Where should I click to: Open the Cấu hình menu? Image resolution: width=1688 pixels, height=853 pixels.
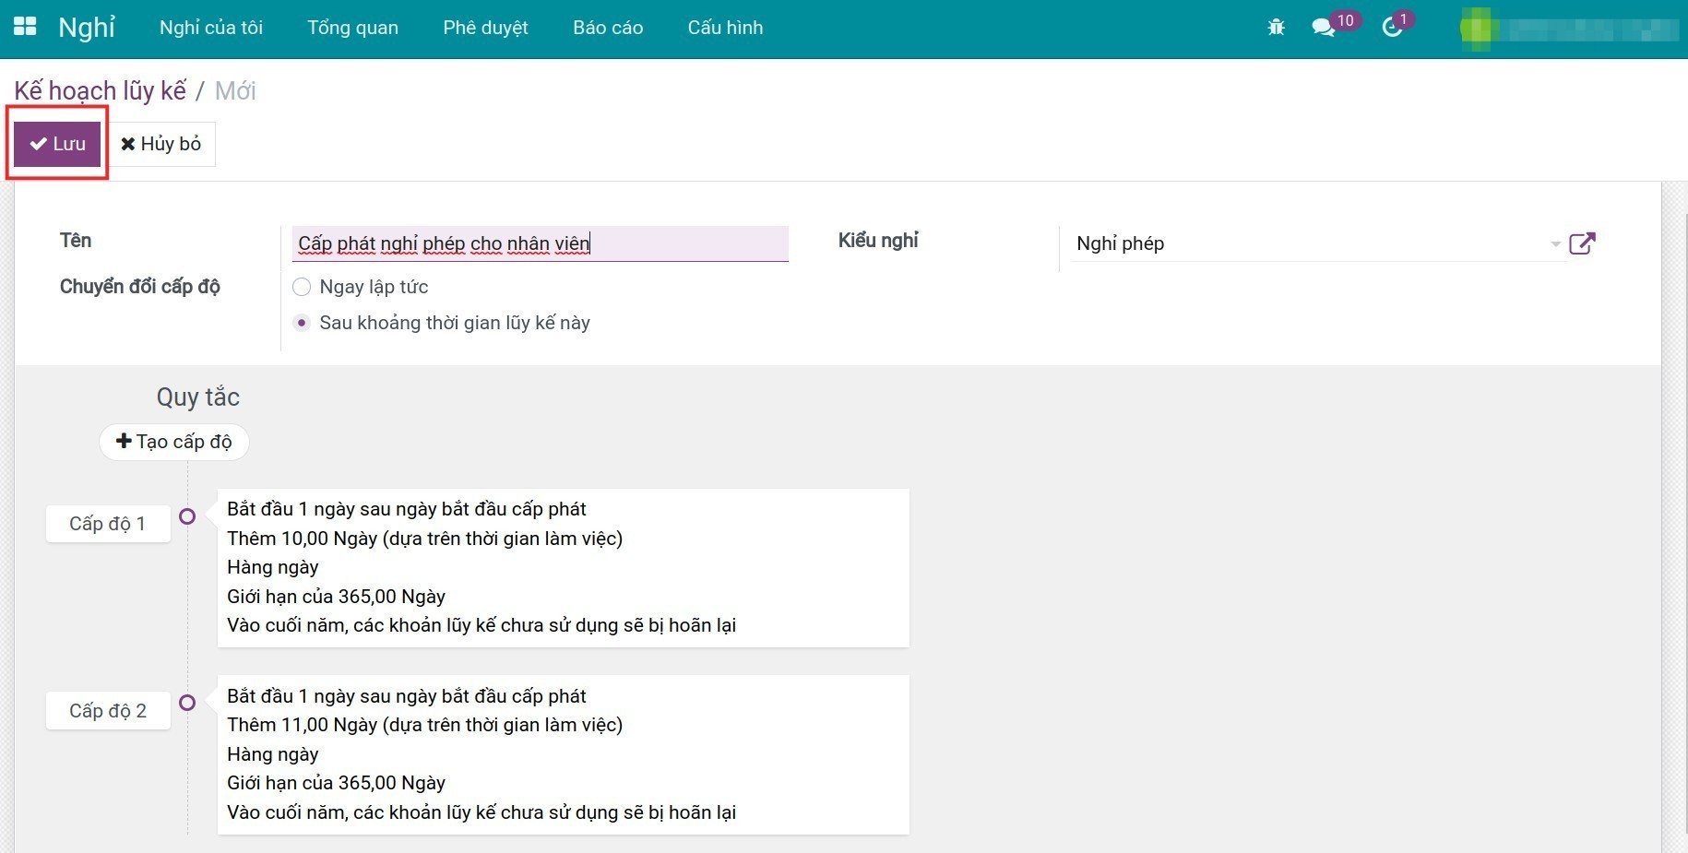click(x=725, y=28)
